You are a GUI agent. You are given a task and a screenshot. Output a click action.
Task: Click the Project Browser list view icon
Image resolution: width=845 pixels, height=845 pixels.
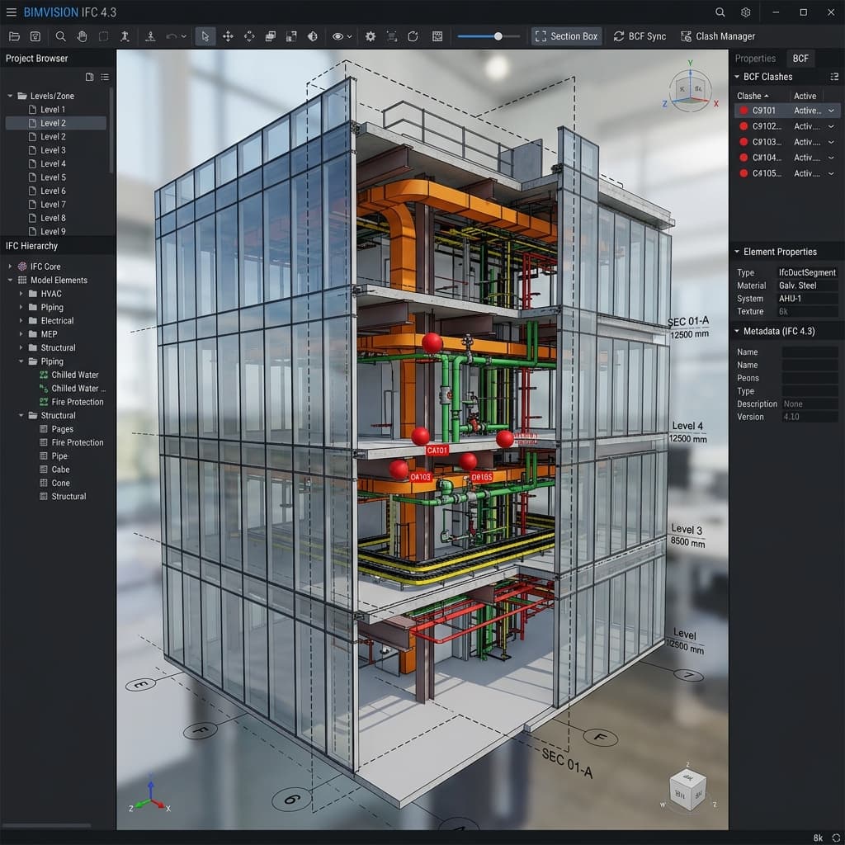tap(105, 77)
